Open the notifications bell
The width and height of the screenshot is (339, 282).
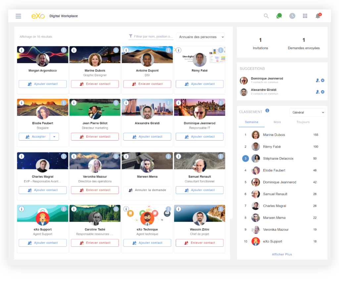pos(318,16)
